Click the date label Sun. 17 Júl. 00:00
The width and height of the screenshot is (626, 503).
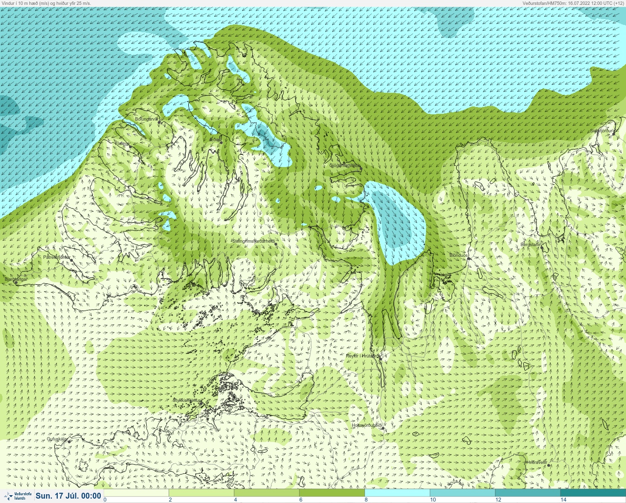[68, 496]
